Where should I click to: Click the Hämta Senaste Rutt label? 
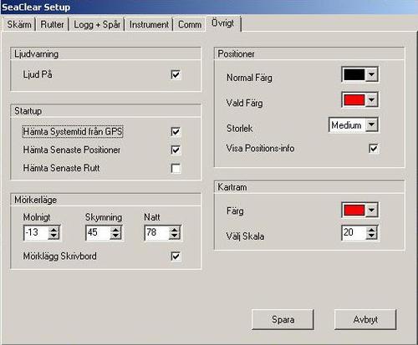click(61, 168)
